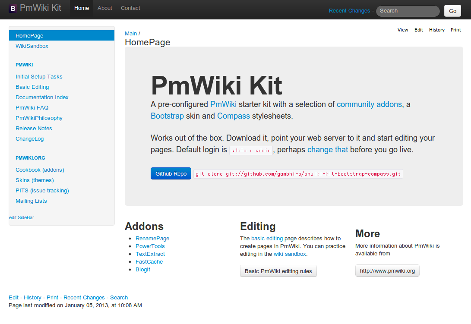Open community addons link
The image size is (471, 324).
point(369,104)
